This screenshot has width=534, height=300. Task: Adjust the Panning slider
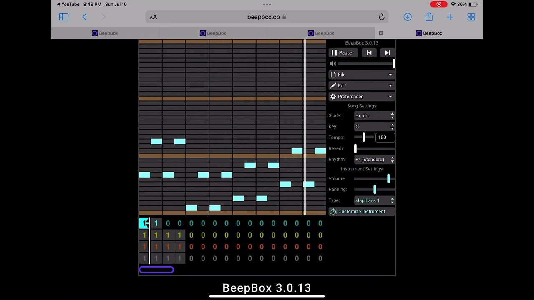click(x=374, y=190)
